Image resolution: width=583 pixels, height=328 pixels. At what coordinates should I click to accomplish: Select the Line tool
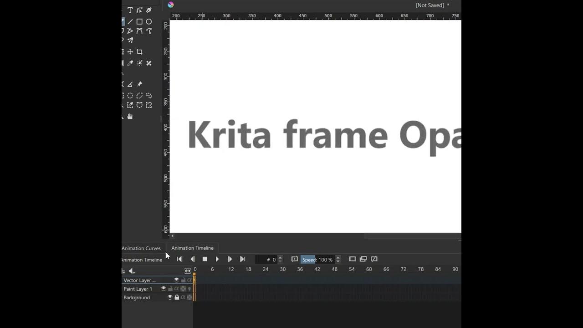point(130,21)
